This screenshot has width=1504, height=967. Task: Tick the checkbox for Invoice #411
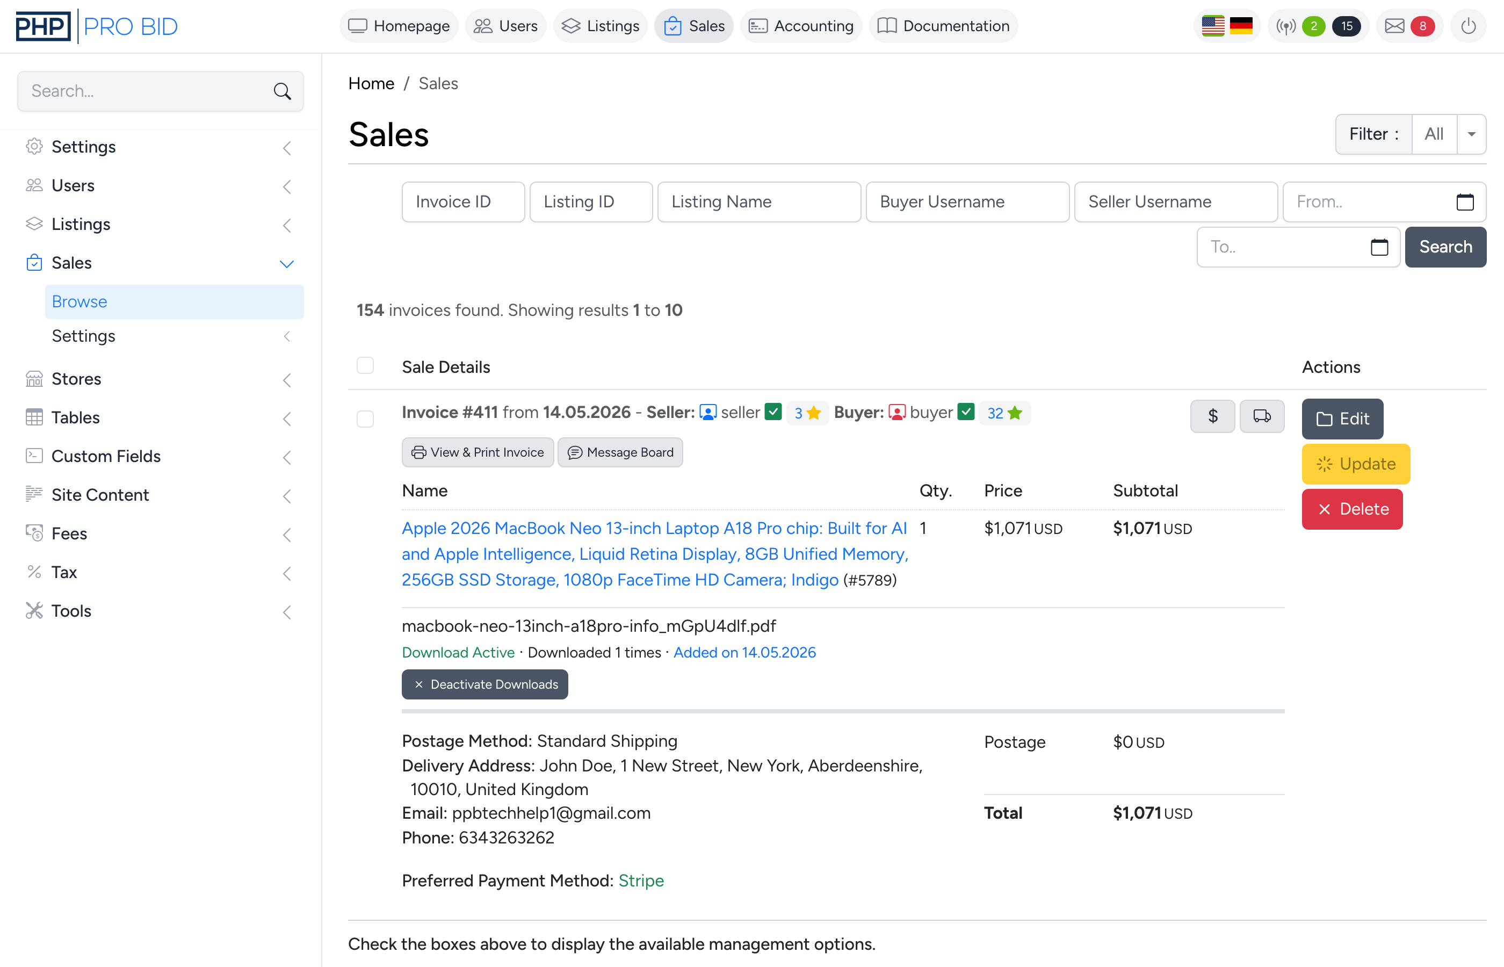365,419
